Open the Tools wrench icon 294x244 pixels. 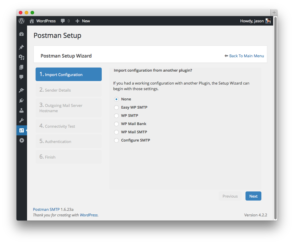(x=21, y=120)
